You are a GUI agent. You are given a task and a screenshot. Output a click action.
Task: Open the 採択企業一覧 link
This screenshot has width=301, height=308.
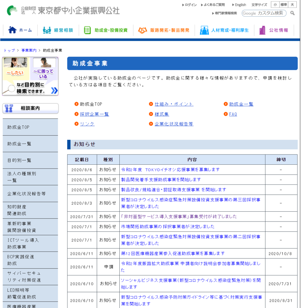coord(94,114)
